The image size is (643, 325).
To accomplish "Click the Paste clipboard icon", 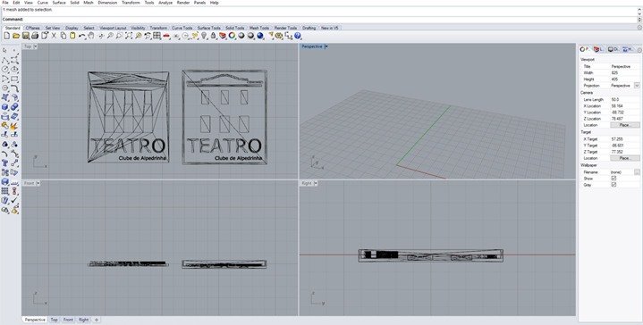I will (72, 36).
